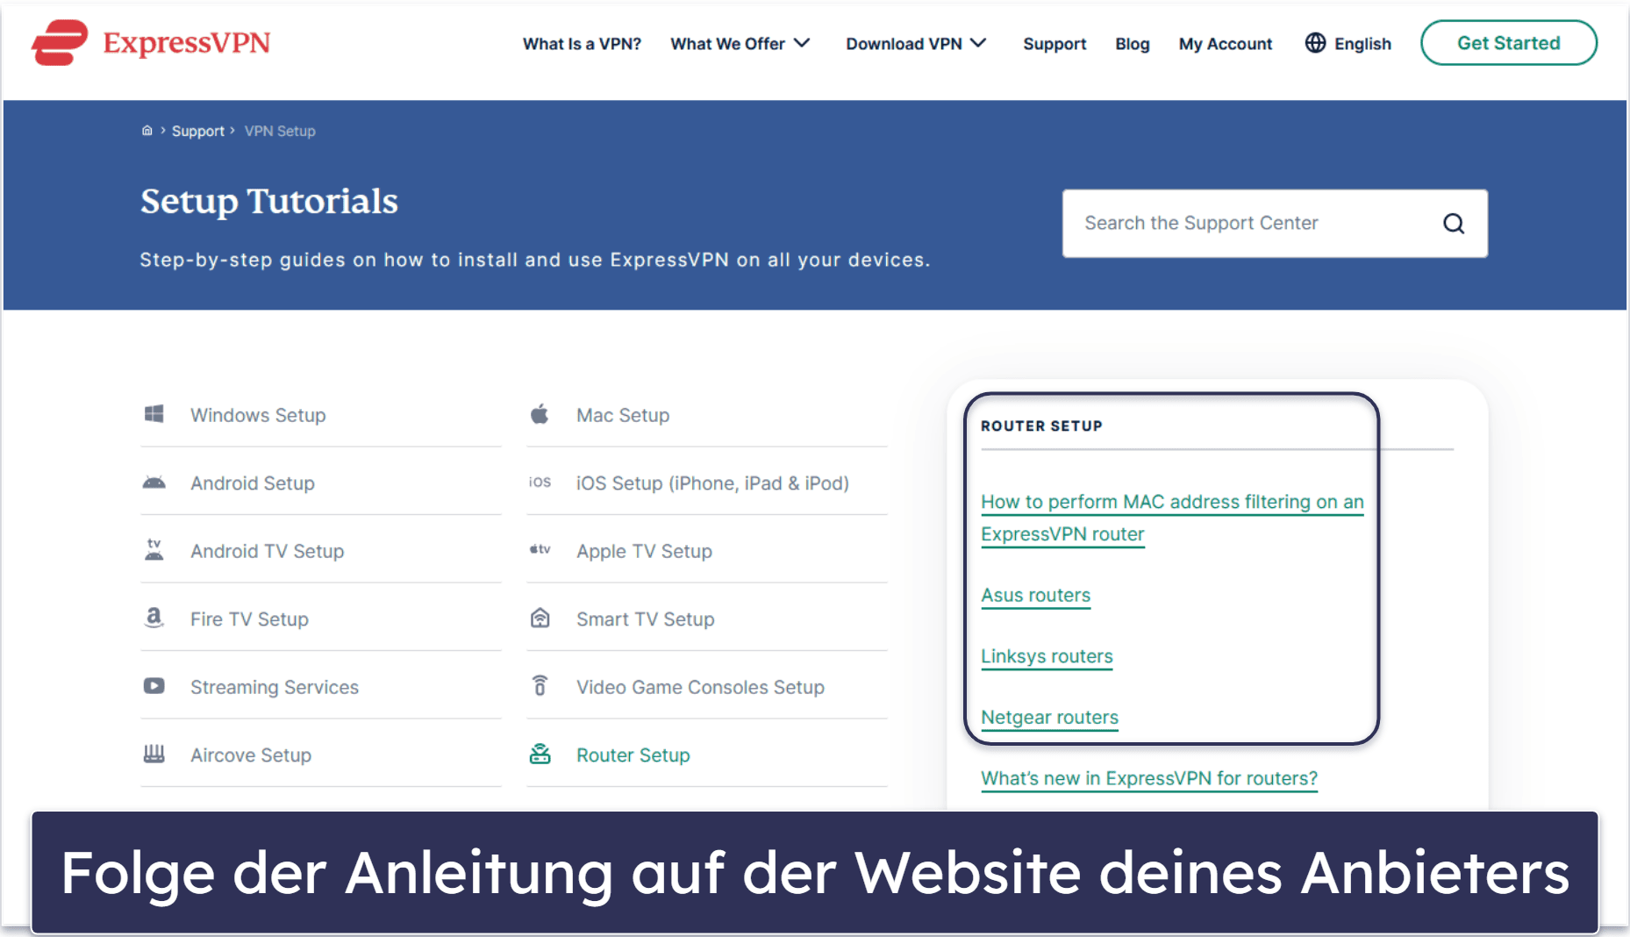Expand the Download VPN dropdown
This screenshot has width=1630, height=937.
pos(917,44)
